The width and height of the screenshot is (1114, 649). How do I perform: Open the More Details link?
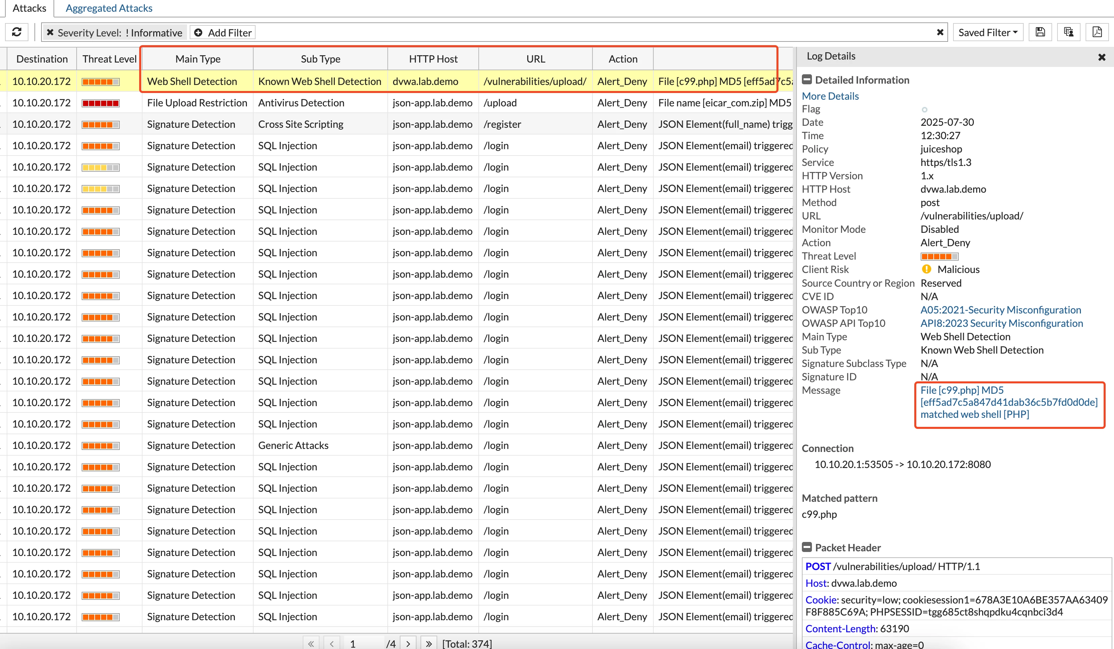tap(830, 96)
